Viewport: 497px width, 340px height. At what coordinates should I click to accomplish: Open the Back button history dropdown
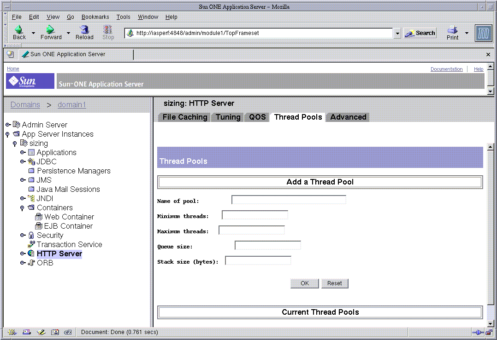(x=33, y=33)
